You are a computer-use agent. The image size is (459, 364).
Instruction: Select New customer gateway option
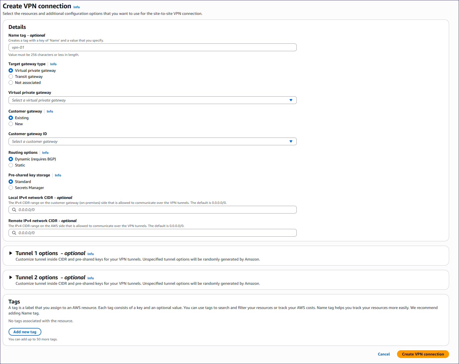pyautogui.click(x=11, y=124)
